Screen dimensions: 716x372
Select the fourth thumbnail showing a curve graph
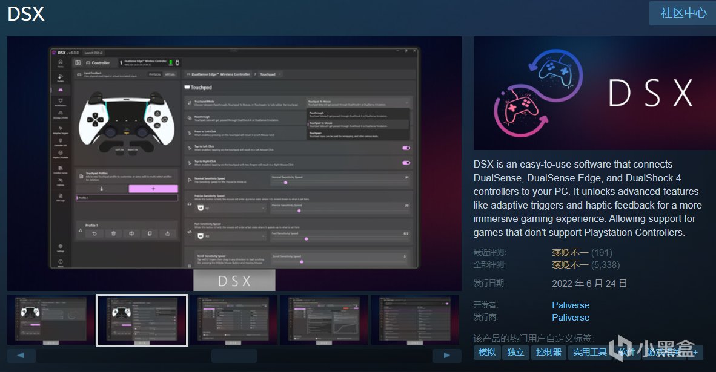[x=324, y=320]
